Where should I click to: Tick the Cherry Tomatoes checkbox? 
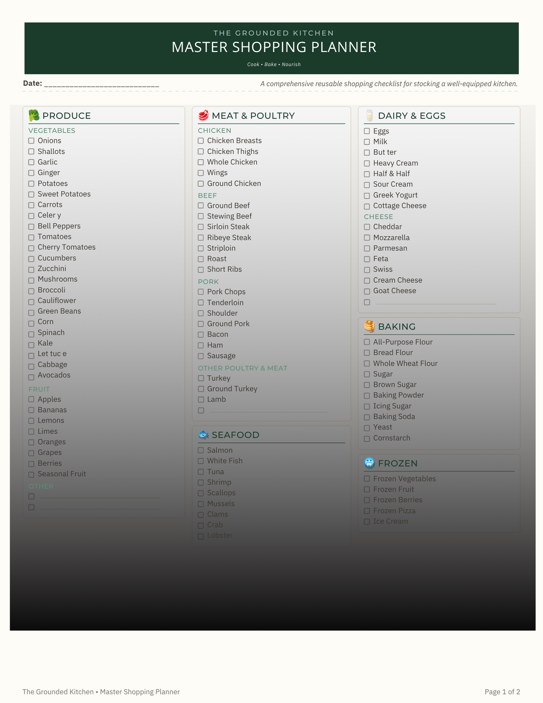[32, 248]
